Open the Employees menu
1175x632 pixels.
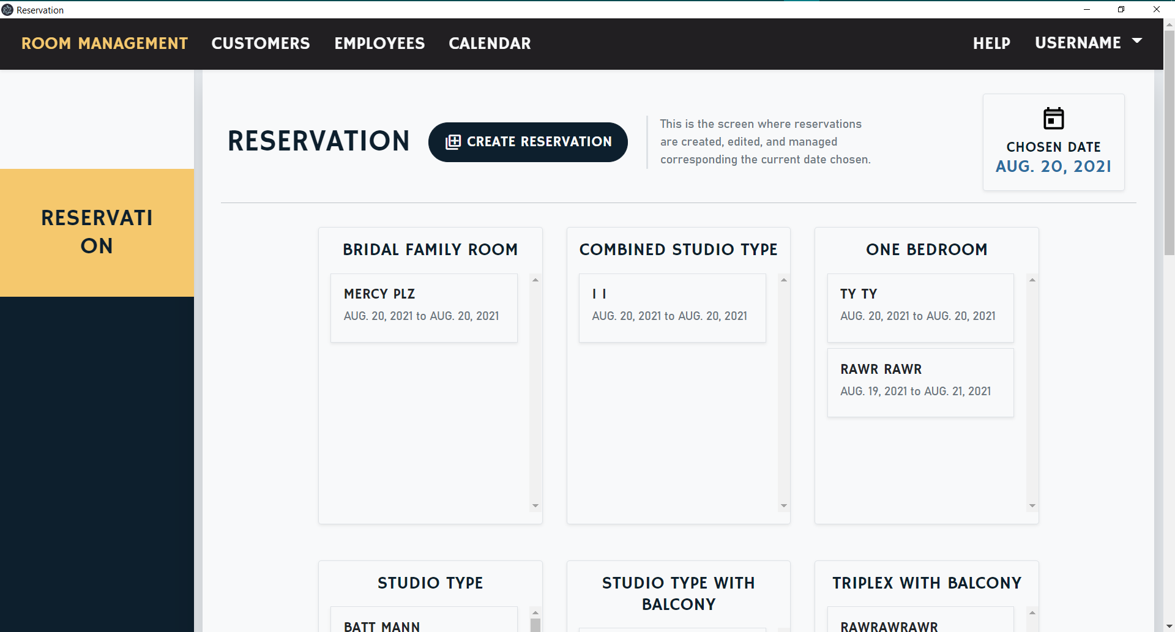(379, 43)
